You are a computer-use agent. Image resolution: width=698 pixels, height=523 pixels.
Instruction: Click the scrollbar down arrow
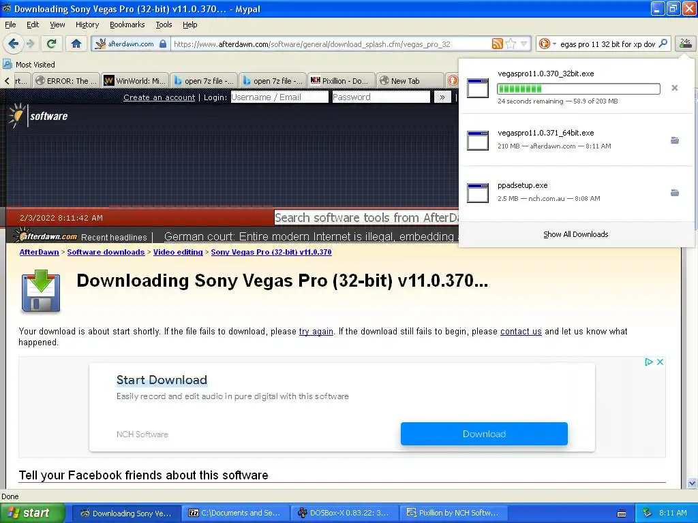(x=692, y=483)
